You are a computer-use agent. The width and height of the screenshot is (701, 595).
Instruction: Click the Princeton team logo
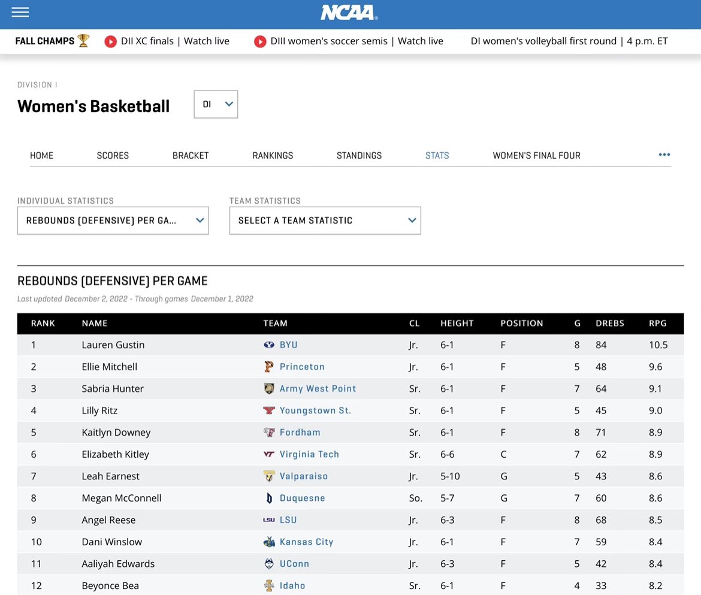click(268, 367)
